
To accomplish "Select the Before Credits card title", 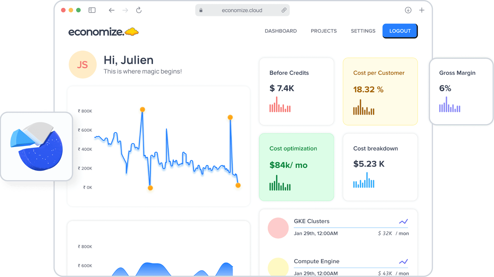I will click(289, 73).
